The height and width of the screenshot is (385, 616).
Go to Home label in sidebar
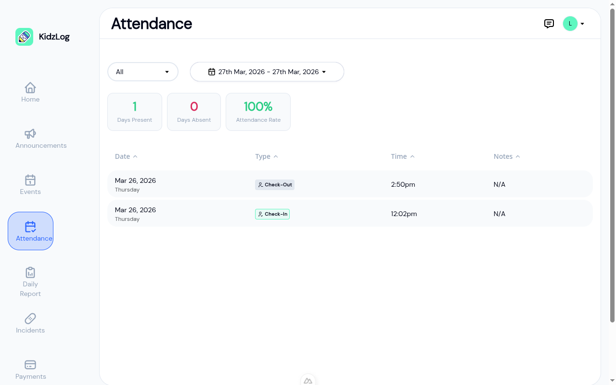click(30, 99)
